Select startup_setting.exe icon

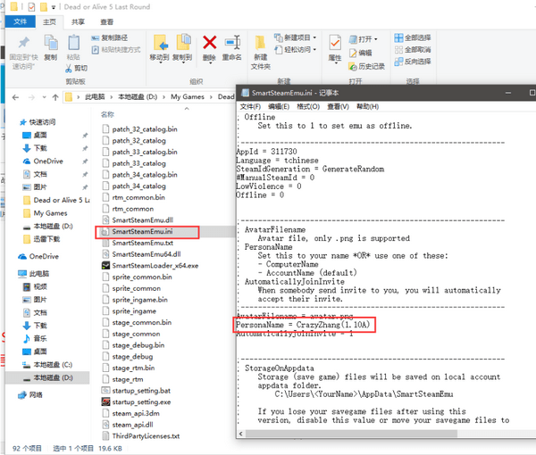click(105, 401)
